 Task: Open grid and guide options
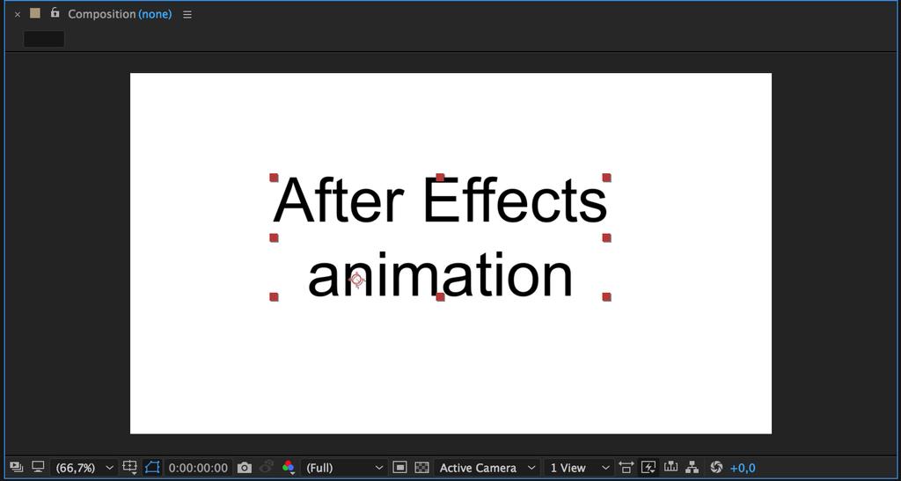click(x=130, y=468)
